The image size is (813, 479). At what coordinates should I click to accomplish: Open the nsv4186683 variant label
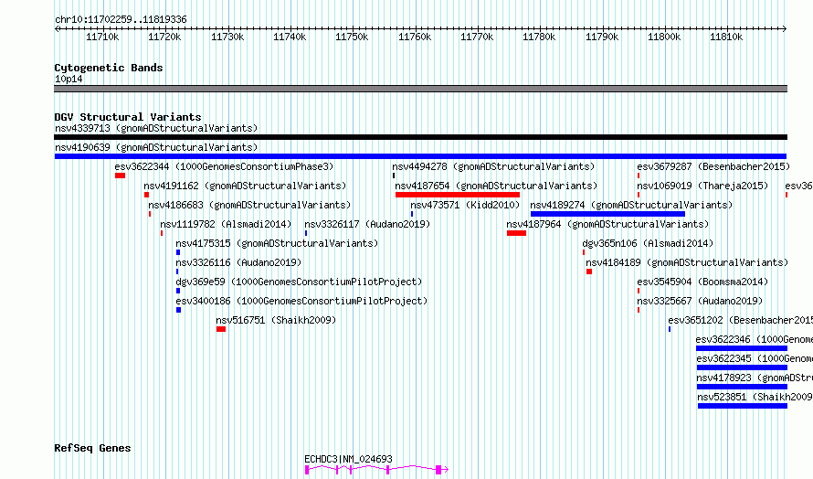[x=249, y=205]
